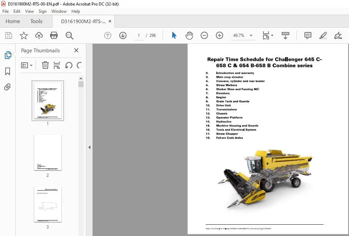This screenshot has width=349, height=236.
Task: Open the View menu
Action: (29, 11)
